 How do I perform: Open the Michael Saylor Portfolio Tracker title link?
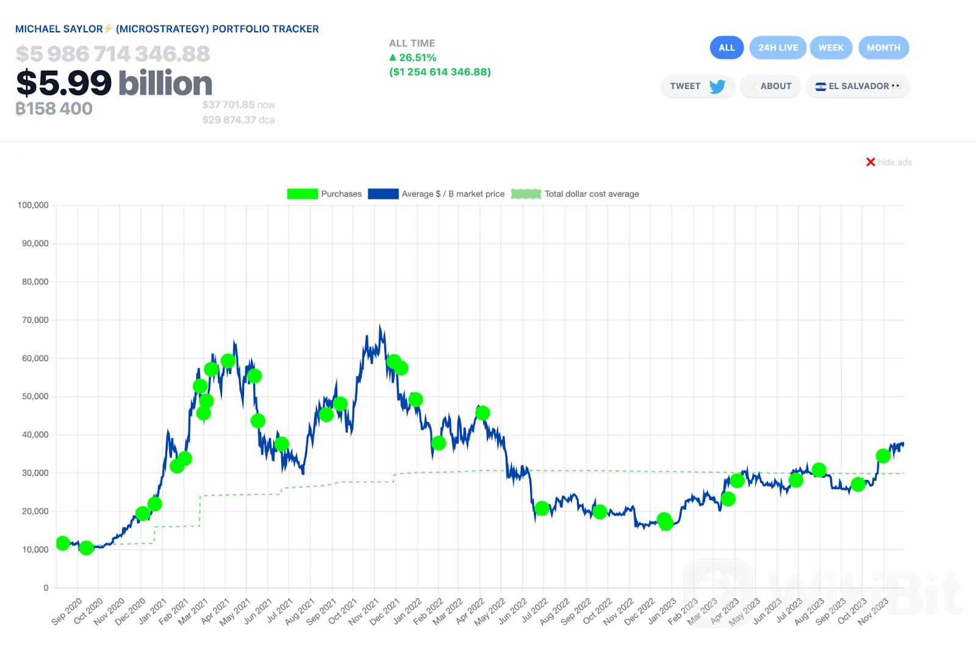(x=167, y=29)
